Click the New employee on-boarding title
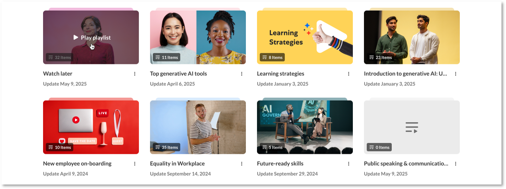This screenshot has width=506, height=189. (x=77, y=163)
